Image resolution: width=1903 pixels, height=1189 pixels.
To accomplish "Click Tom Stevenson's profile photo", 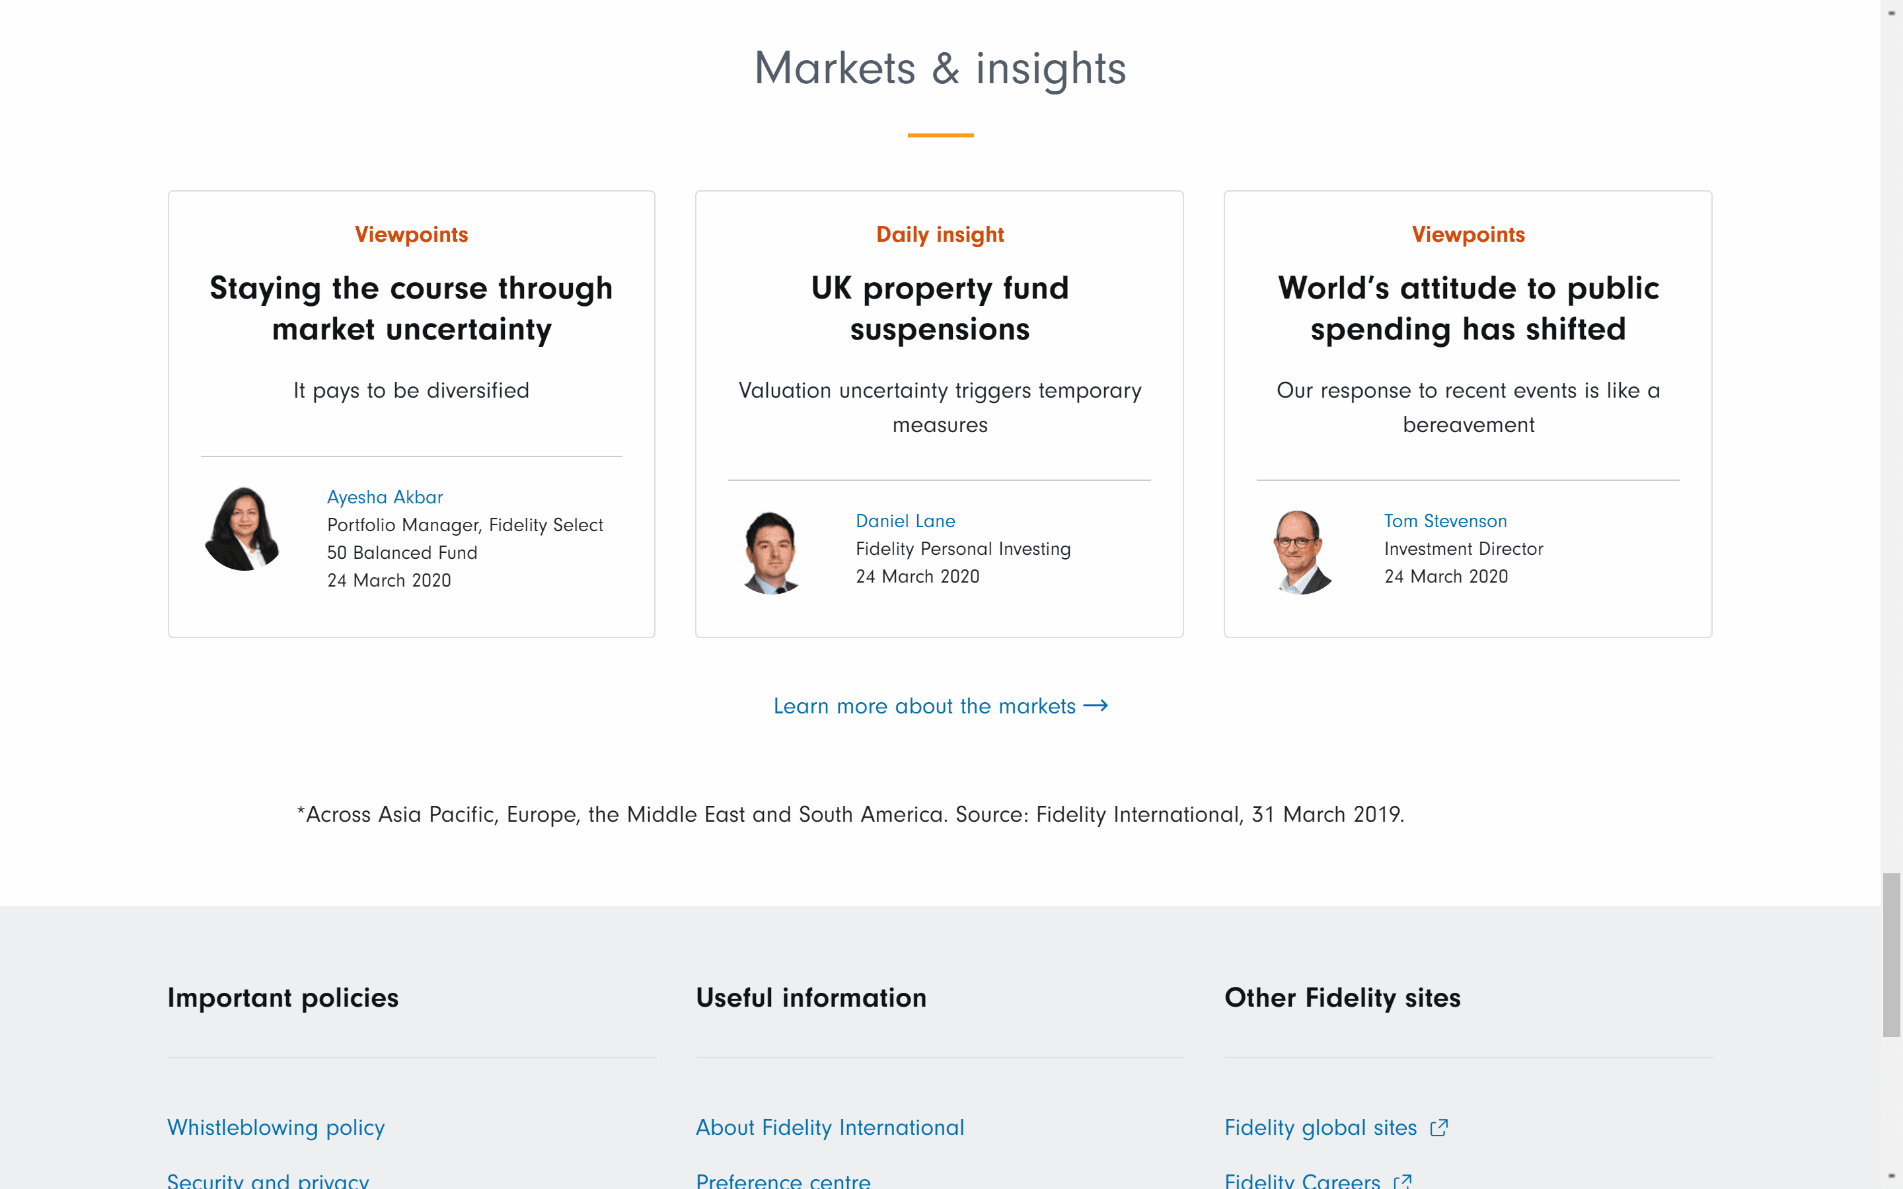I will pos(1300,552).
